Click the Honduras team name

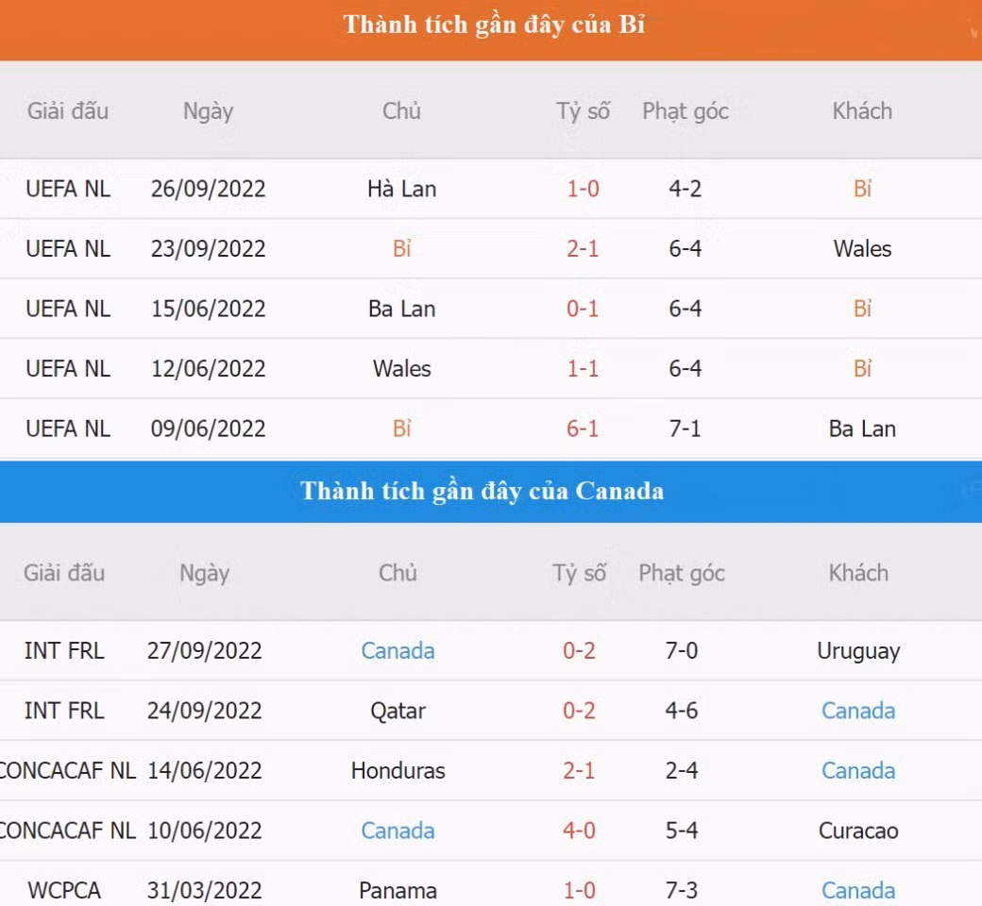(x=398, y=771)
